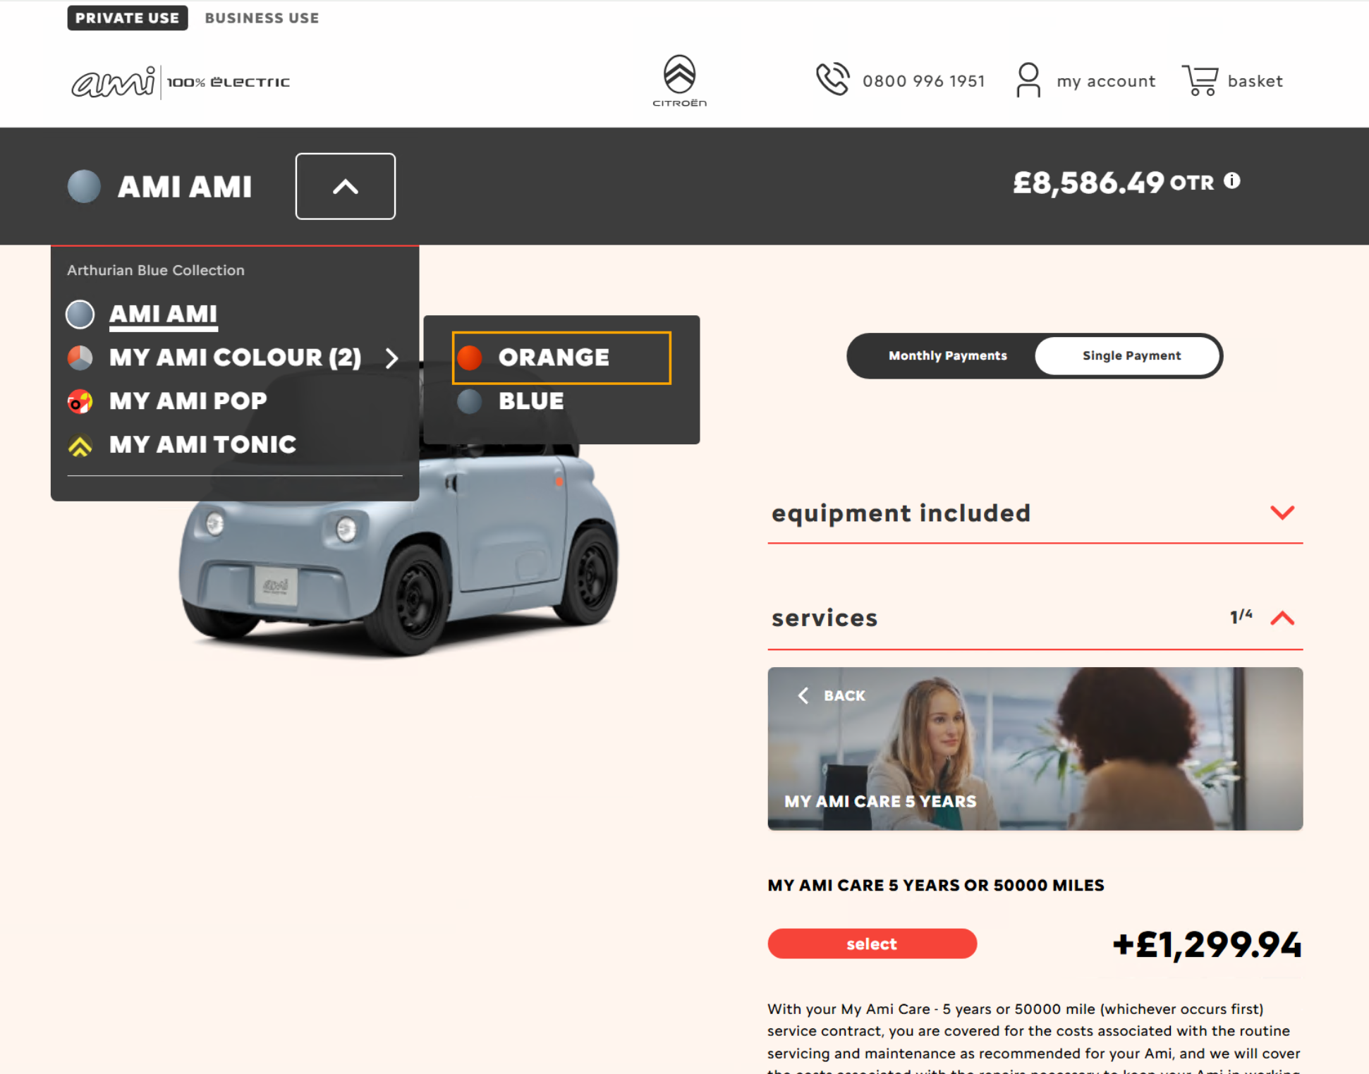
Task: Click the services 1/4 counter
Action: 1241,616
